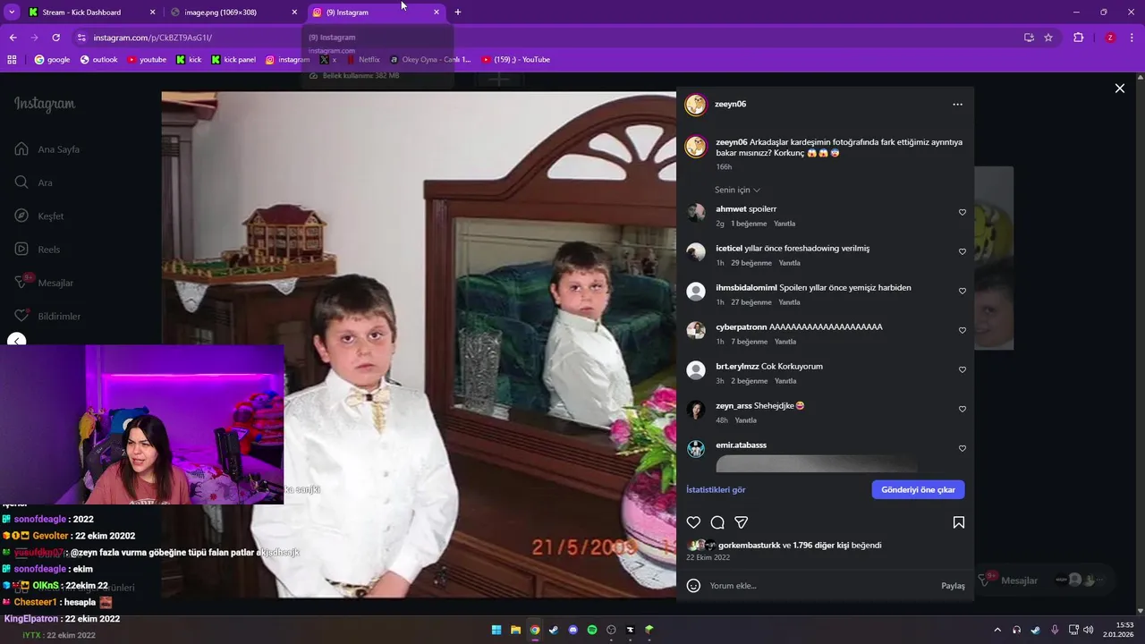Open the youtube bookmark
The width and height of the screenshot is (1145, 644).
(147, 60)
